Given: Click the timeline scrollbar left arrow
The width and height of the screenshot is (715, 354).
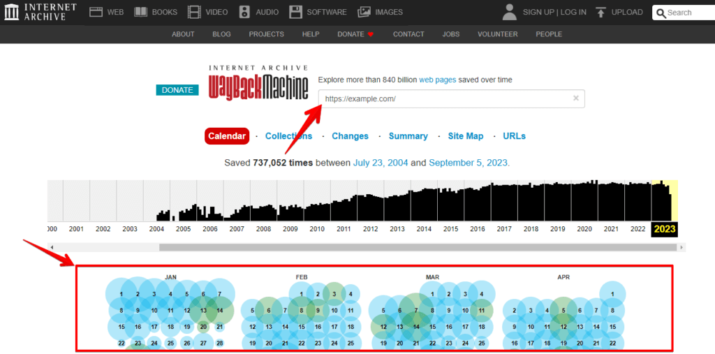Looking at the screenshot, I should [52, 247].
